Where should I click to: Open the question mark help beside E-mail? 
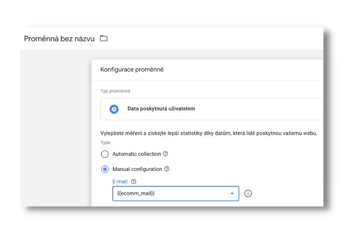(x=134, y=181)
